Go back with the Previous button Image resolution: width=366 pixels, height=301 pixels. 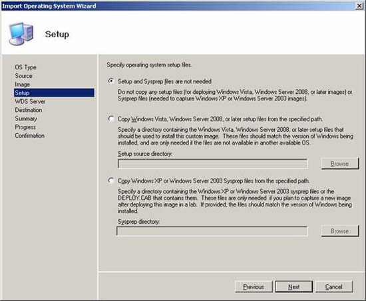coord(254,287)
